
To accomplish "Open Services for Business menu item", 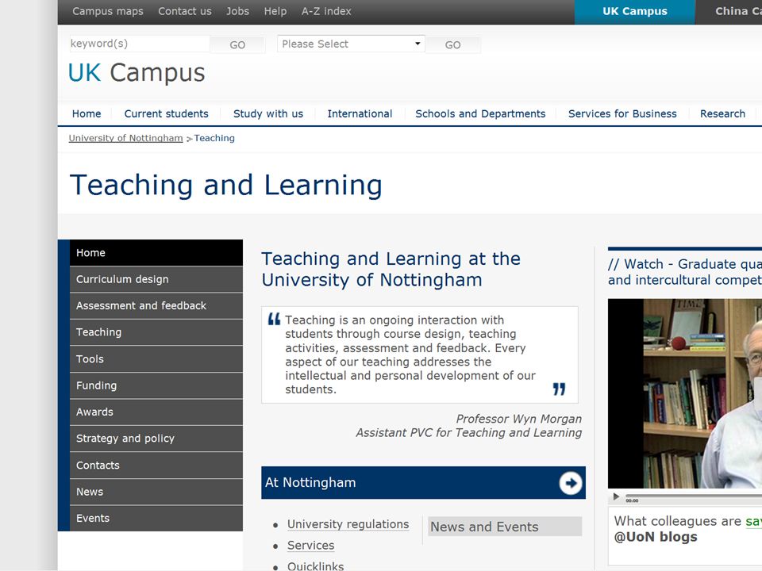I will [622, 113].
